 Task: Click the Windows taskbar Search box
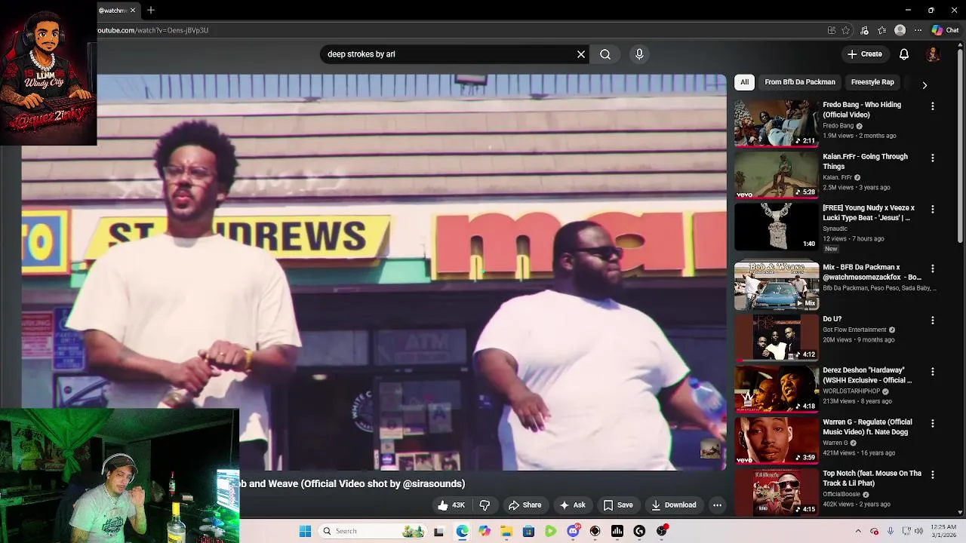coord(373,531)
